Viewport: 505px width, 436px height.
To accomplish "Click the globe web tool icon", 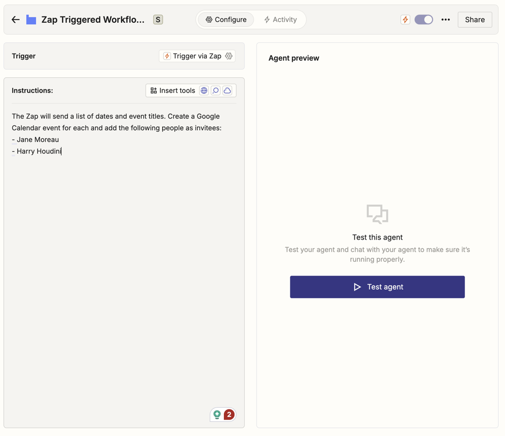I will (204, 91).
